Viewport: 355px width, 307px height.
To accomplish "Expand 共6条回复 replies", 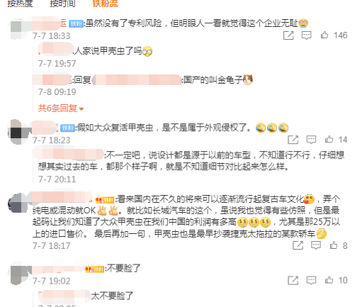I will pos(61,108).
